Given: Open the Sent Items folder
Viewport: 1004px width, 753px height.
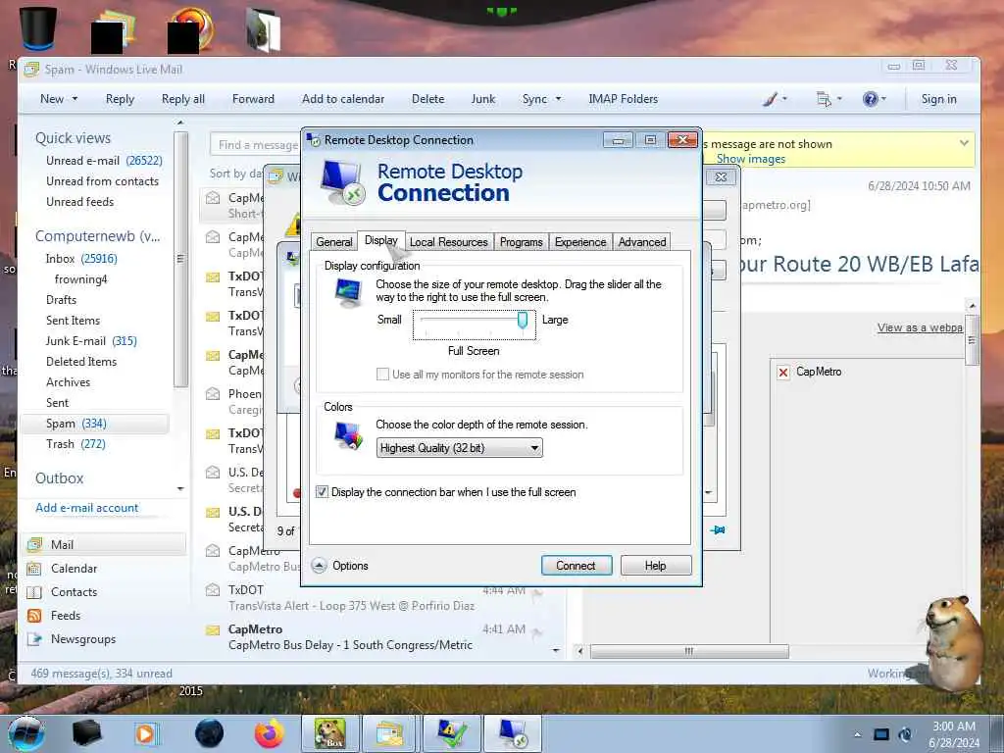Looking at the screenshot, I should click(73, 321).
